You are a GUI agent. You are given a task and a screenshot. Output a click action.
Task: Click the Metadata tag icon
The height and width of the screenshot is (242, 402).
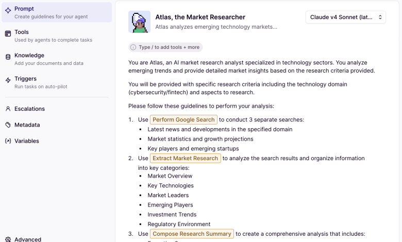pos(8,125)
